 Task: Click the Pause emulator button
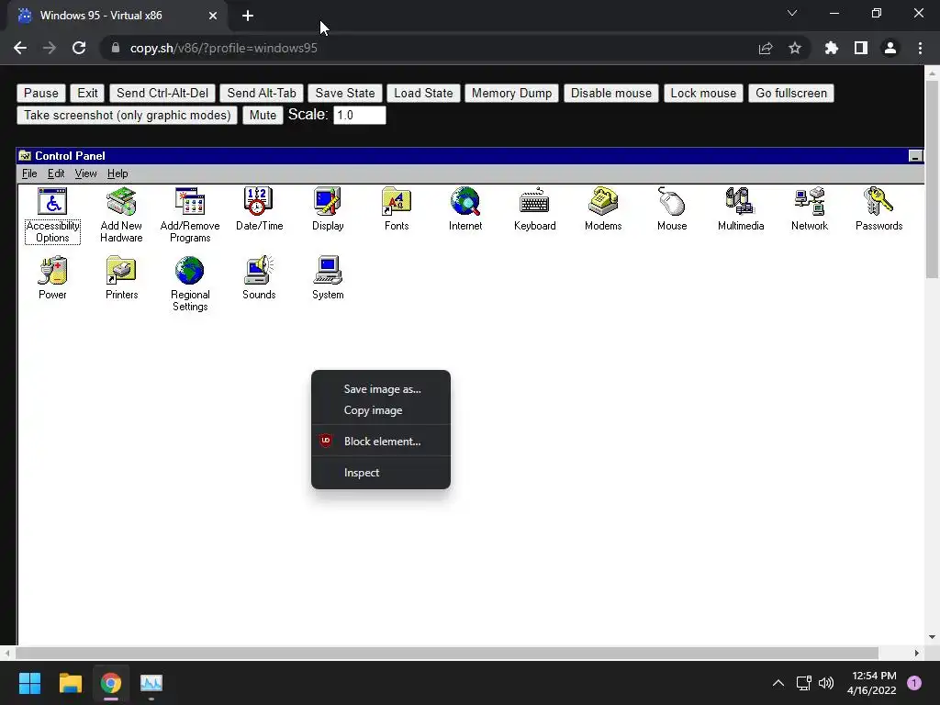pos(40,93)
